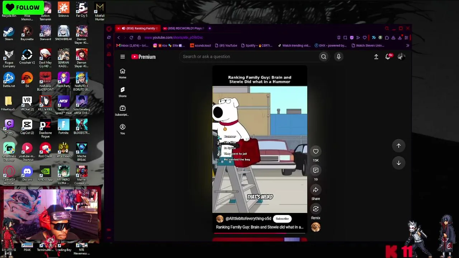
Task: Open the Strinova desktop icon
Action: (63, 10)
